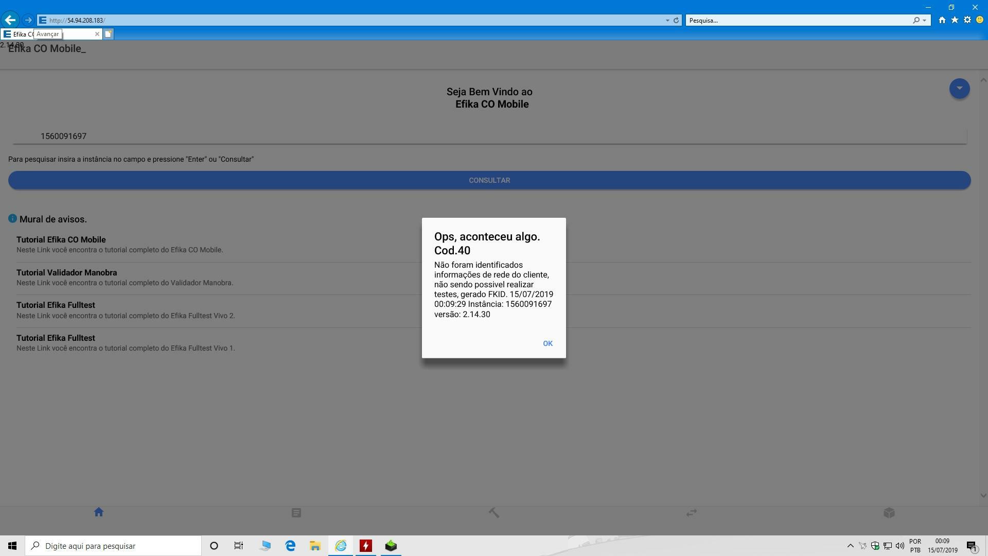This screenshot has height=556, width=988.
Task: Click the magnifier search icon in browser
Action: point(916,20)
